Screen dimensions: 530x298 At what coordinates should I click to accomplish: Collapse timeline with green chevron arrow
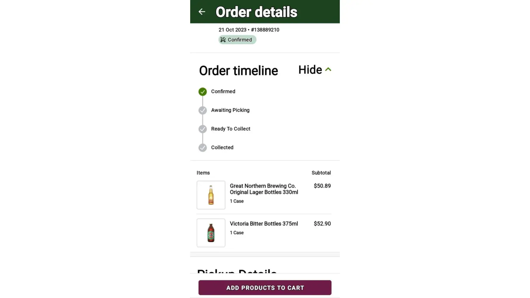328,69
